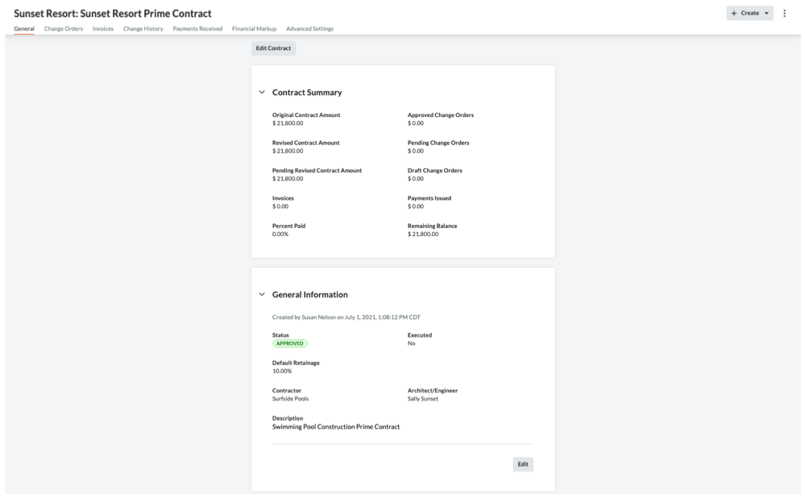Click the APPROVED status badge
The height and width of the screenshot is (499, 805).
pos(289,343)
